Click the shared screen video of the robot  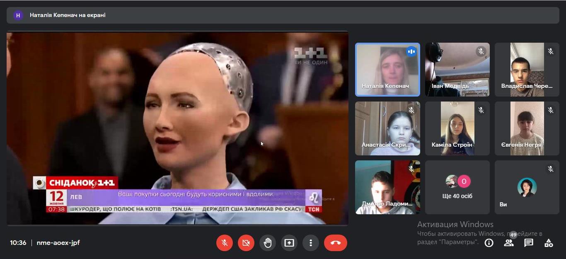177,128
